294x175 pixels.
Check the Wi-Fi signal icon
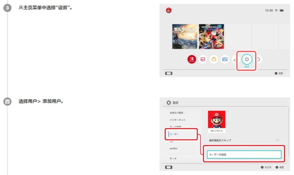[x=276, y=11]
